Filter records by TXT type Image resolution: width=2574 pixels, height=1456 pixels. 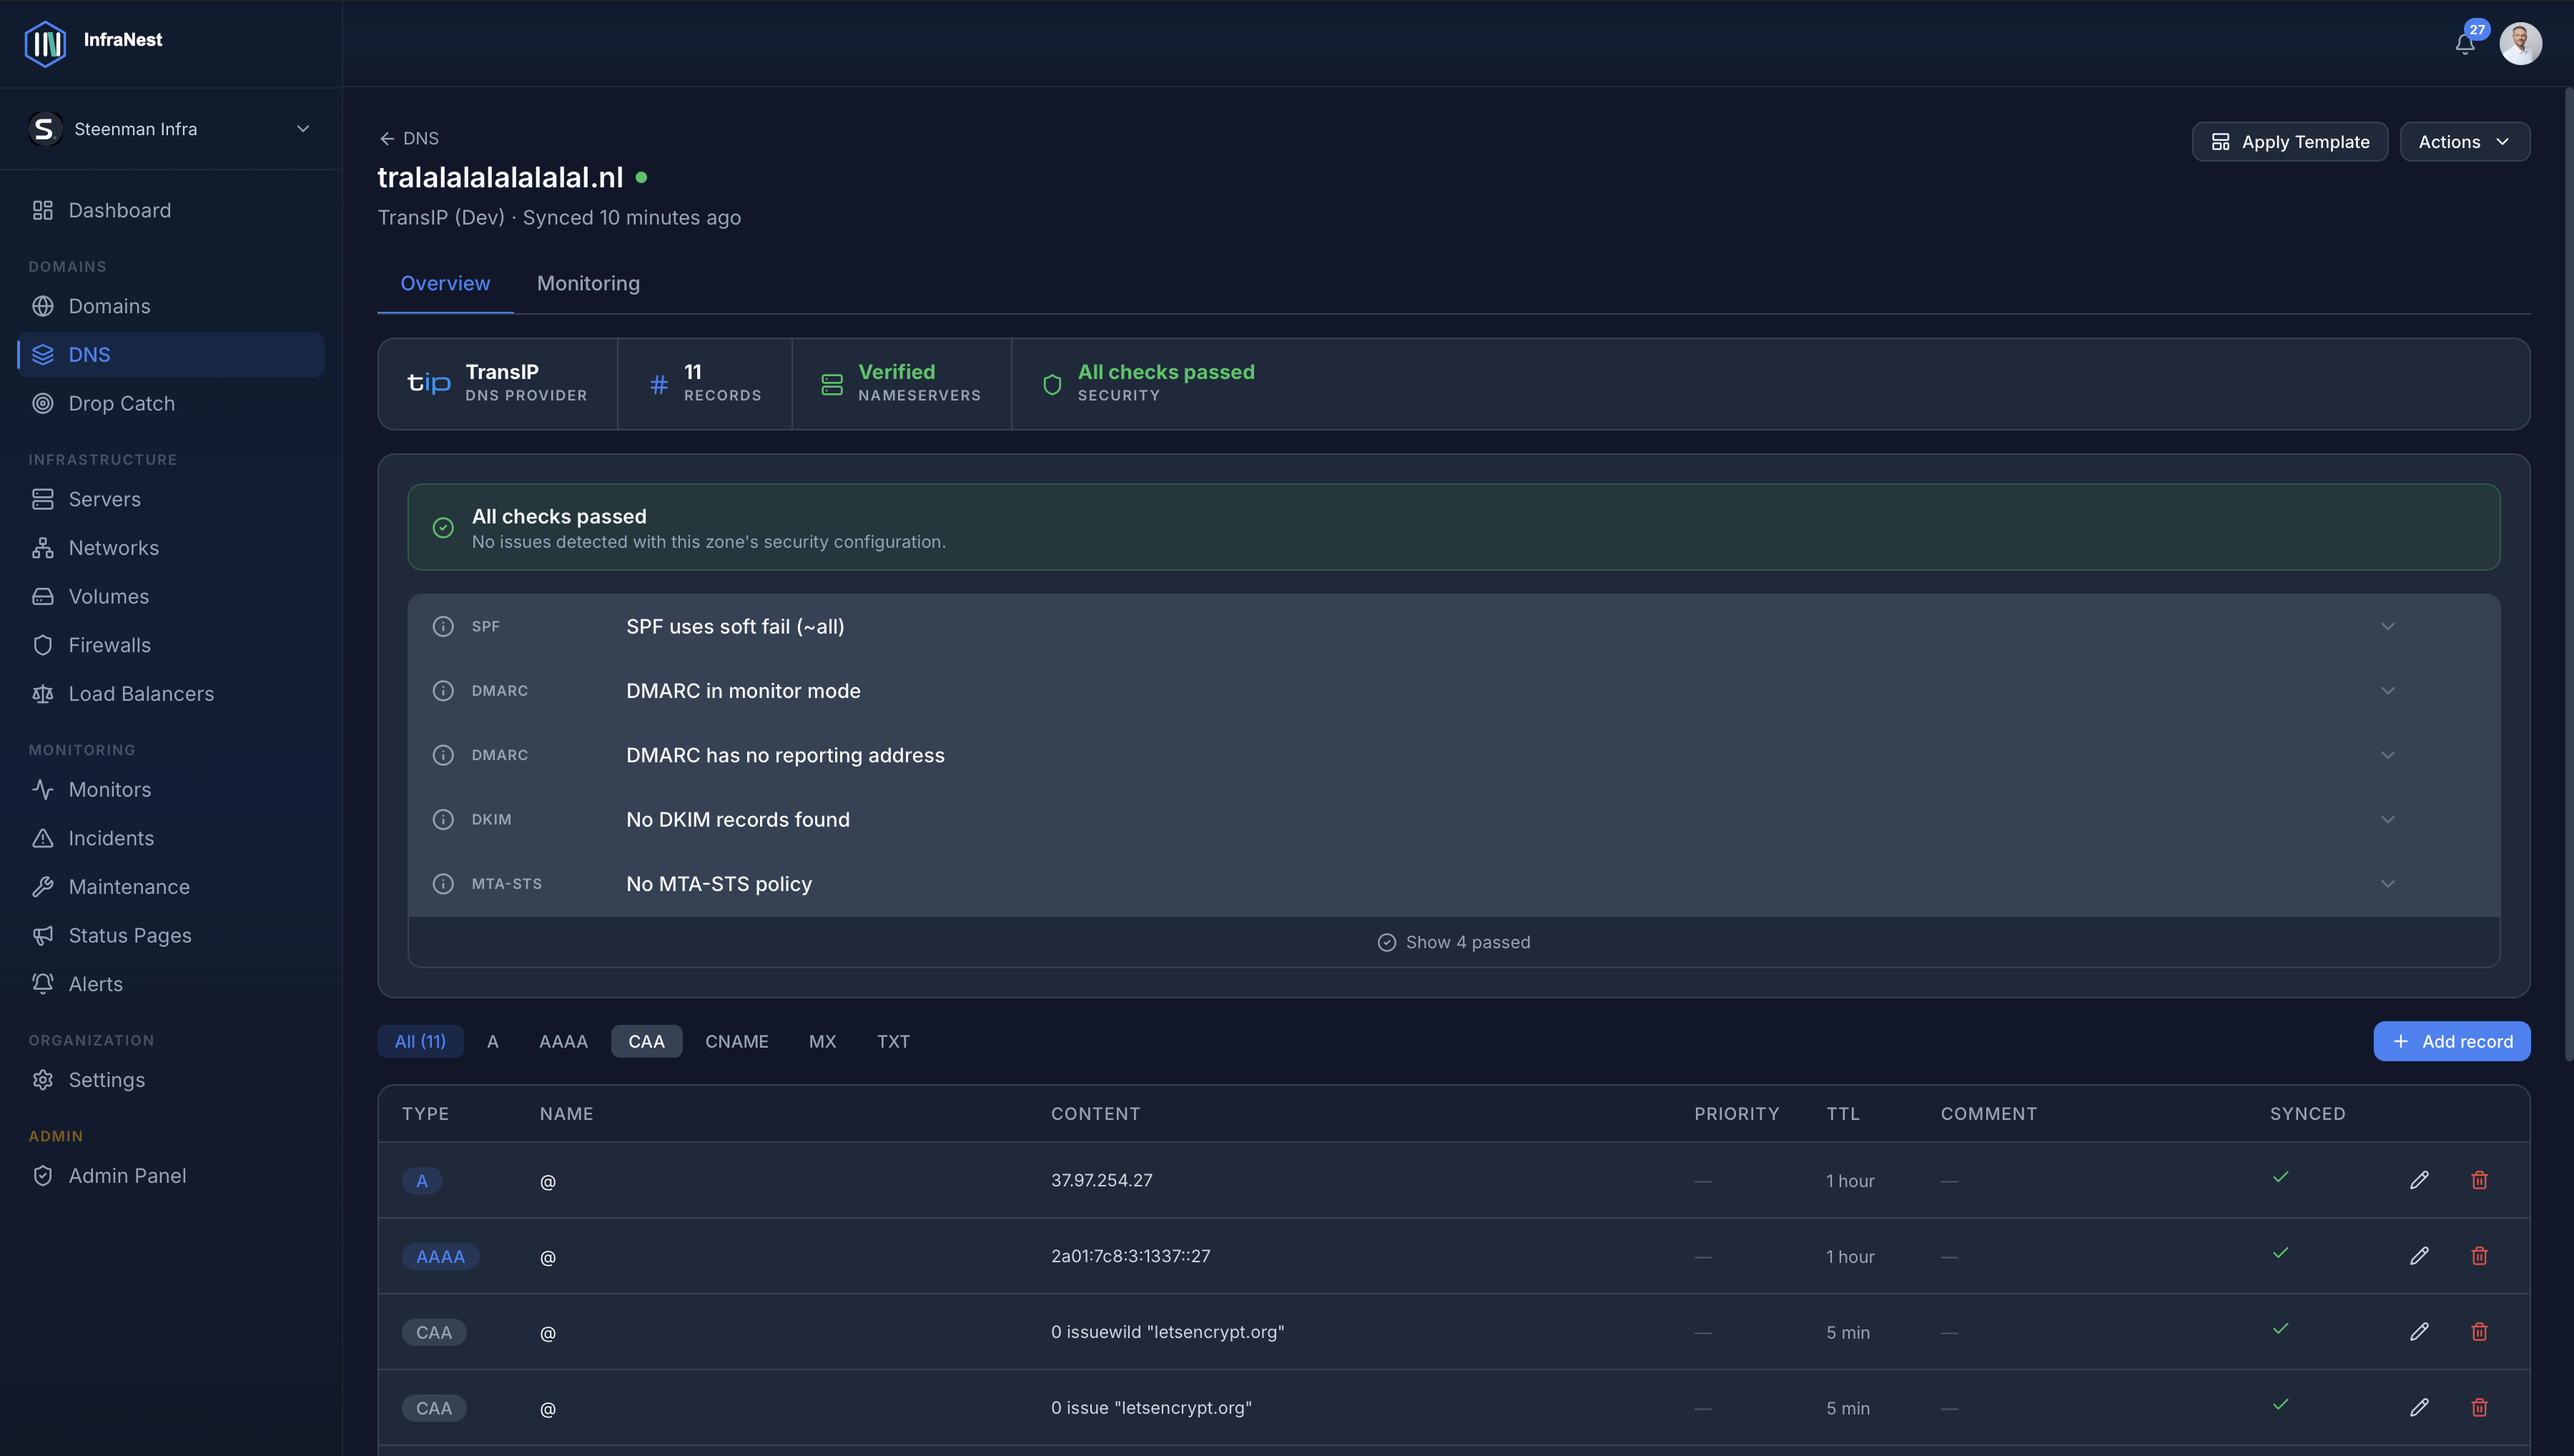(x=894, y=1041)
